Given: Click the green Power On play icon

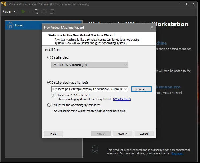Looking at the screenshot, I should pyautogui.click(x=23, y=11).
